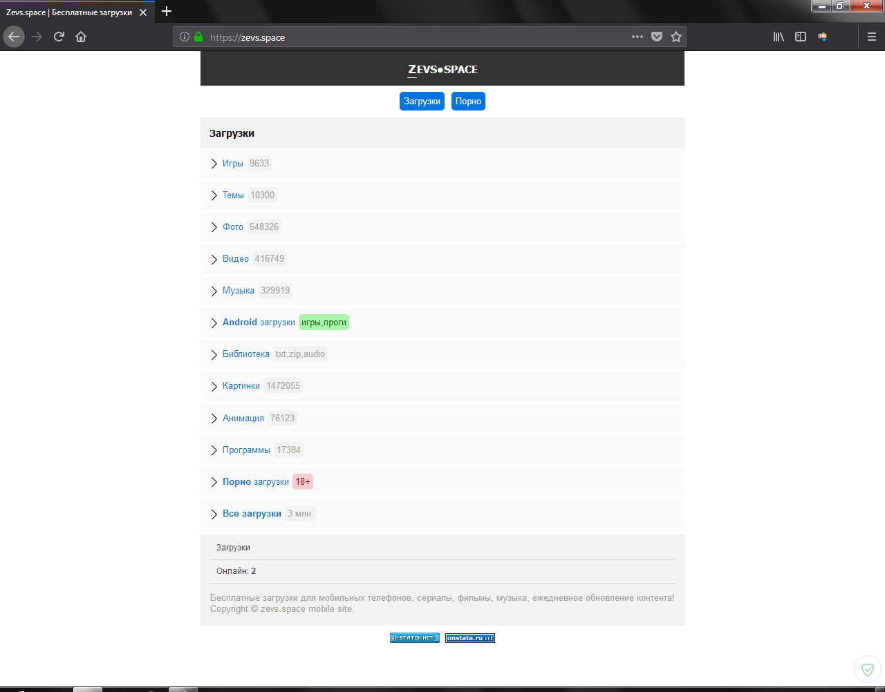Show site information icon in address bar
The image size is (885, 692).
point(184,37)
